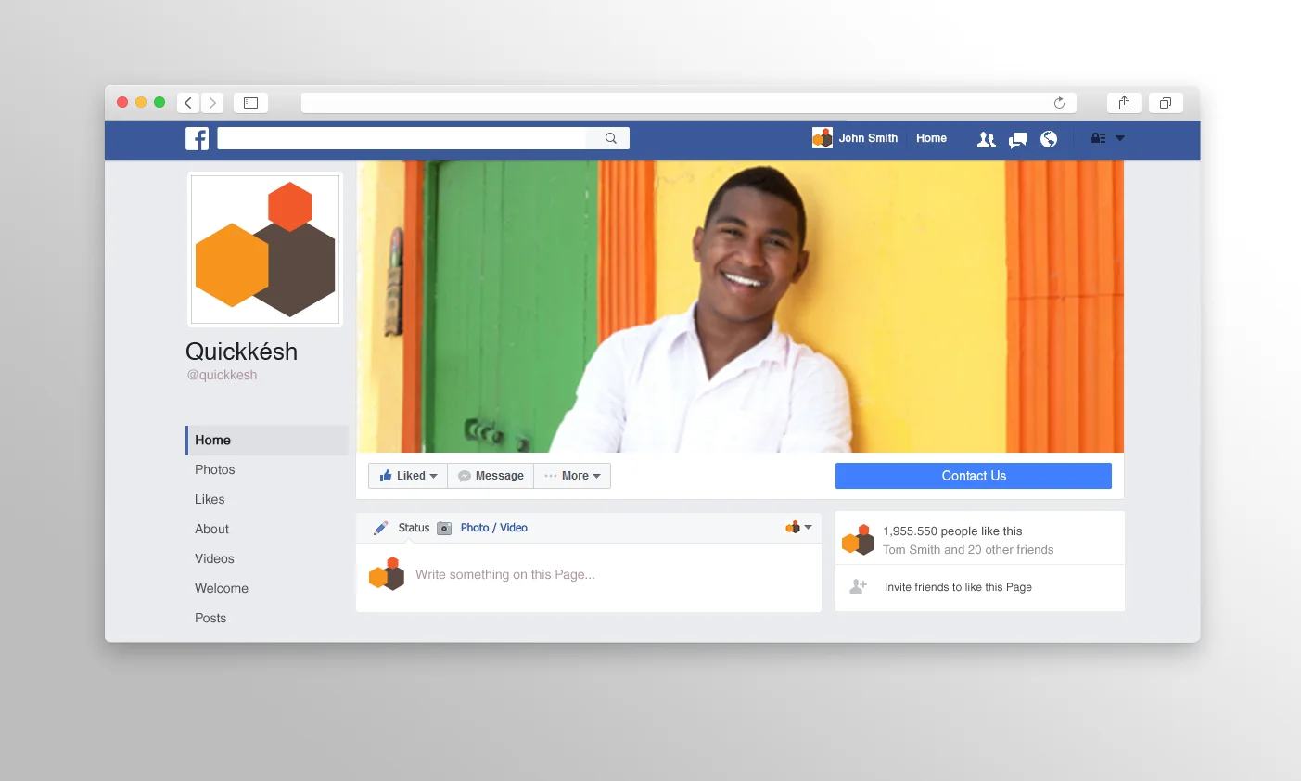Click the Quickkésh page avatar near composer
1301x781 pixels.
tap(386, 573)
